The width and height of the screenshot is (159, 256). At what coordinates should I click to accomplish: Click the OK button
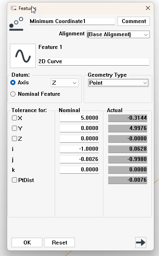coord(27,242)
